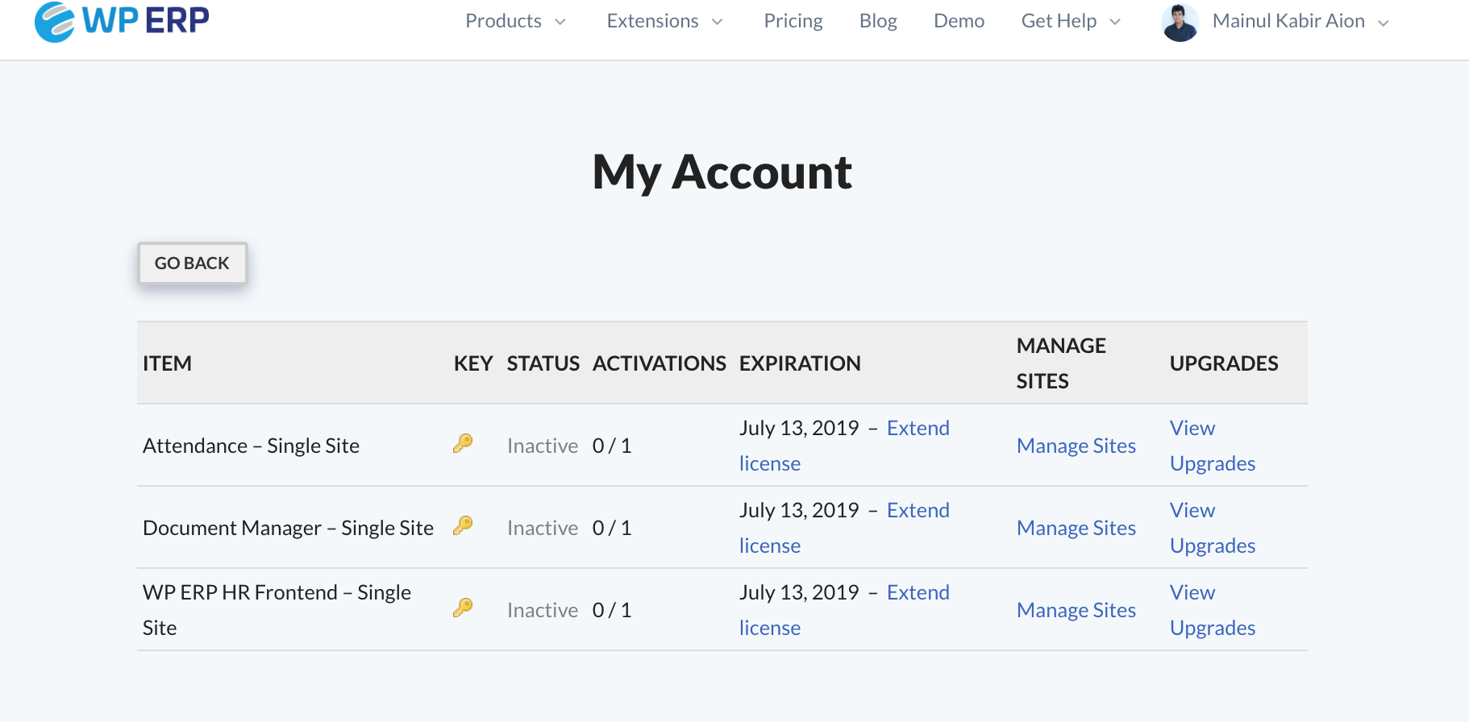Click July 13, 2019 date in Document Manager row
Image resolution: width=1469 pixels, height=722 pixels.
click(799, 510)
